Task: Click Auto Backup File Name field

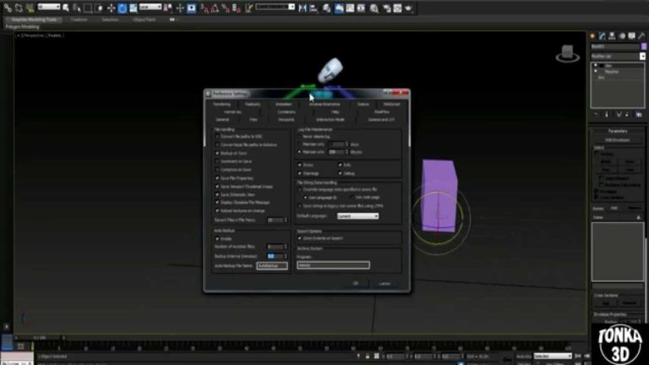Action: [272, 265]
